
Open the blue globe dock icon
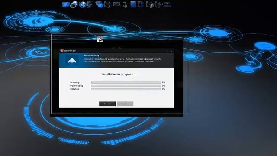pyautogui.click(x=82, y=5)
